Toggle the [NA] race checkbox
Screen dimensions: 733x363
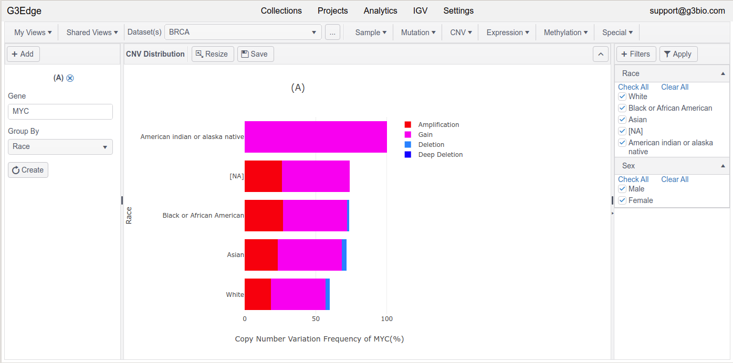(x=622, y=131)
